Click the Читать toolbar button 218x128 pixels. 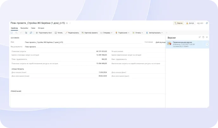[59, 32]
